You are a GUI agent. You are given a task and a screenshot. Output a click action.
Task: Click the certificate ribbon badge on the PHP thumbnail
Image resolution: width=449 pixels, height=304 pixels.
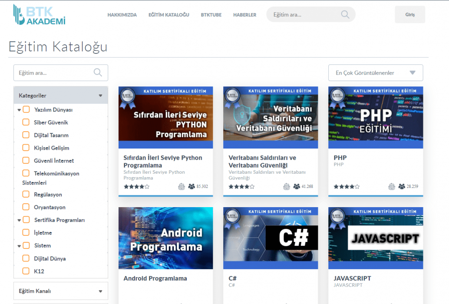[x=337, y=98]
